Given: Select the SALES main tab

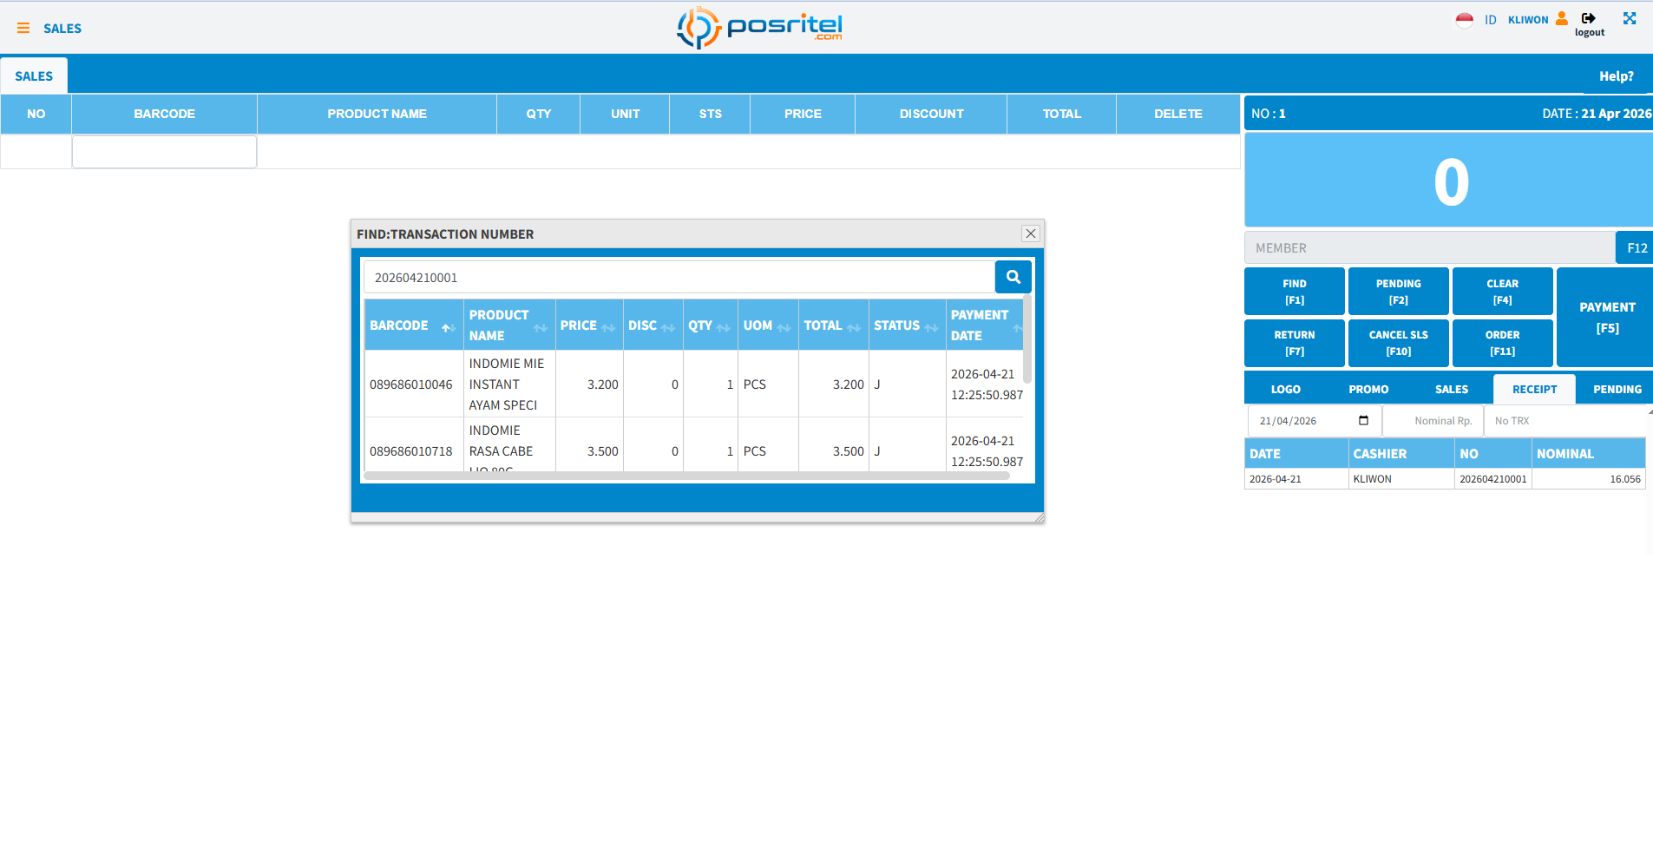Looking at the screenshot, I should [x=34, y=76].
